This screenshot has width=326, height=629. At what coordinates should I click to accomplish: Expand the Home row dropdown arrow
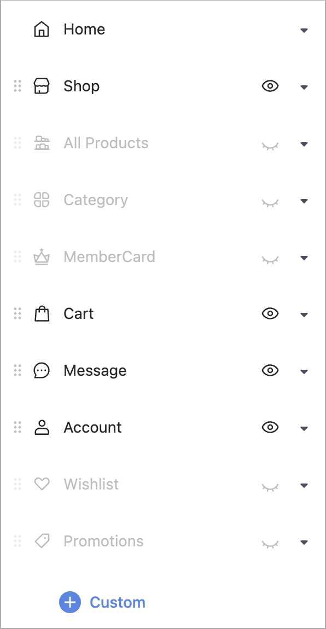[304, 30]
